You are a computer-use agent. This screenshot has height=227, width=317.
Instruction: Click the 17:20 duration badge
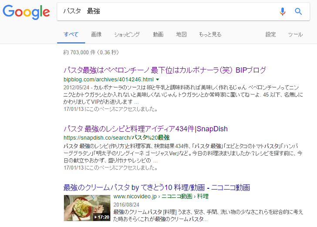click(102, 217)
